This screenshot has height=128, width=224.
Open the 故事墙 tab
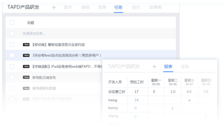click(155, 8)
